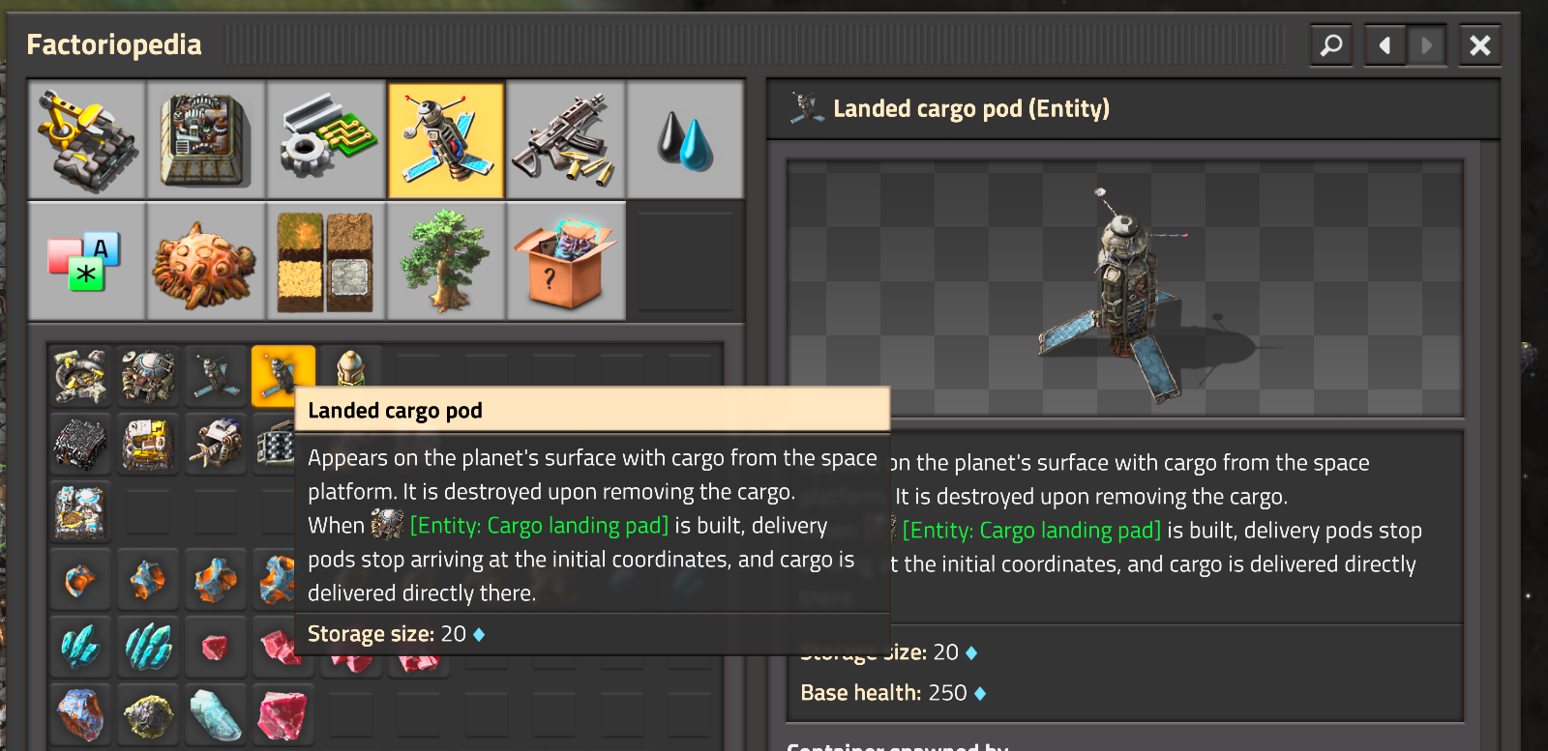Open the Environment tree category
Screen dimensions: 1548x751
446,261
